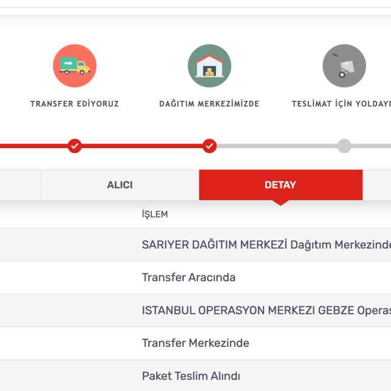Click the Dağıtım Merkezimizde warehouse icon
This screenshot has width=391, height=391.
click(x=209, y=66)
